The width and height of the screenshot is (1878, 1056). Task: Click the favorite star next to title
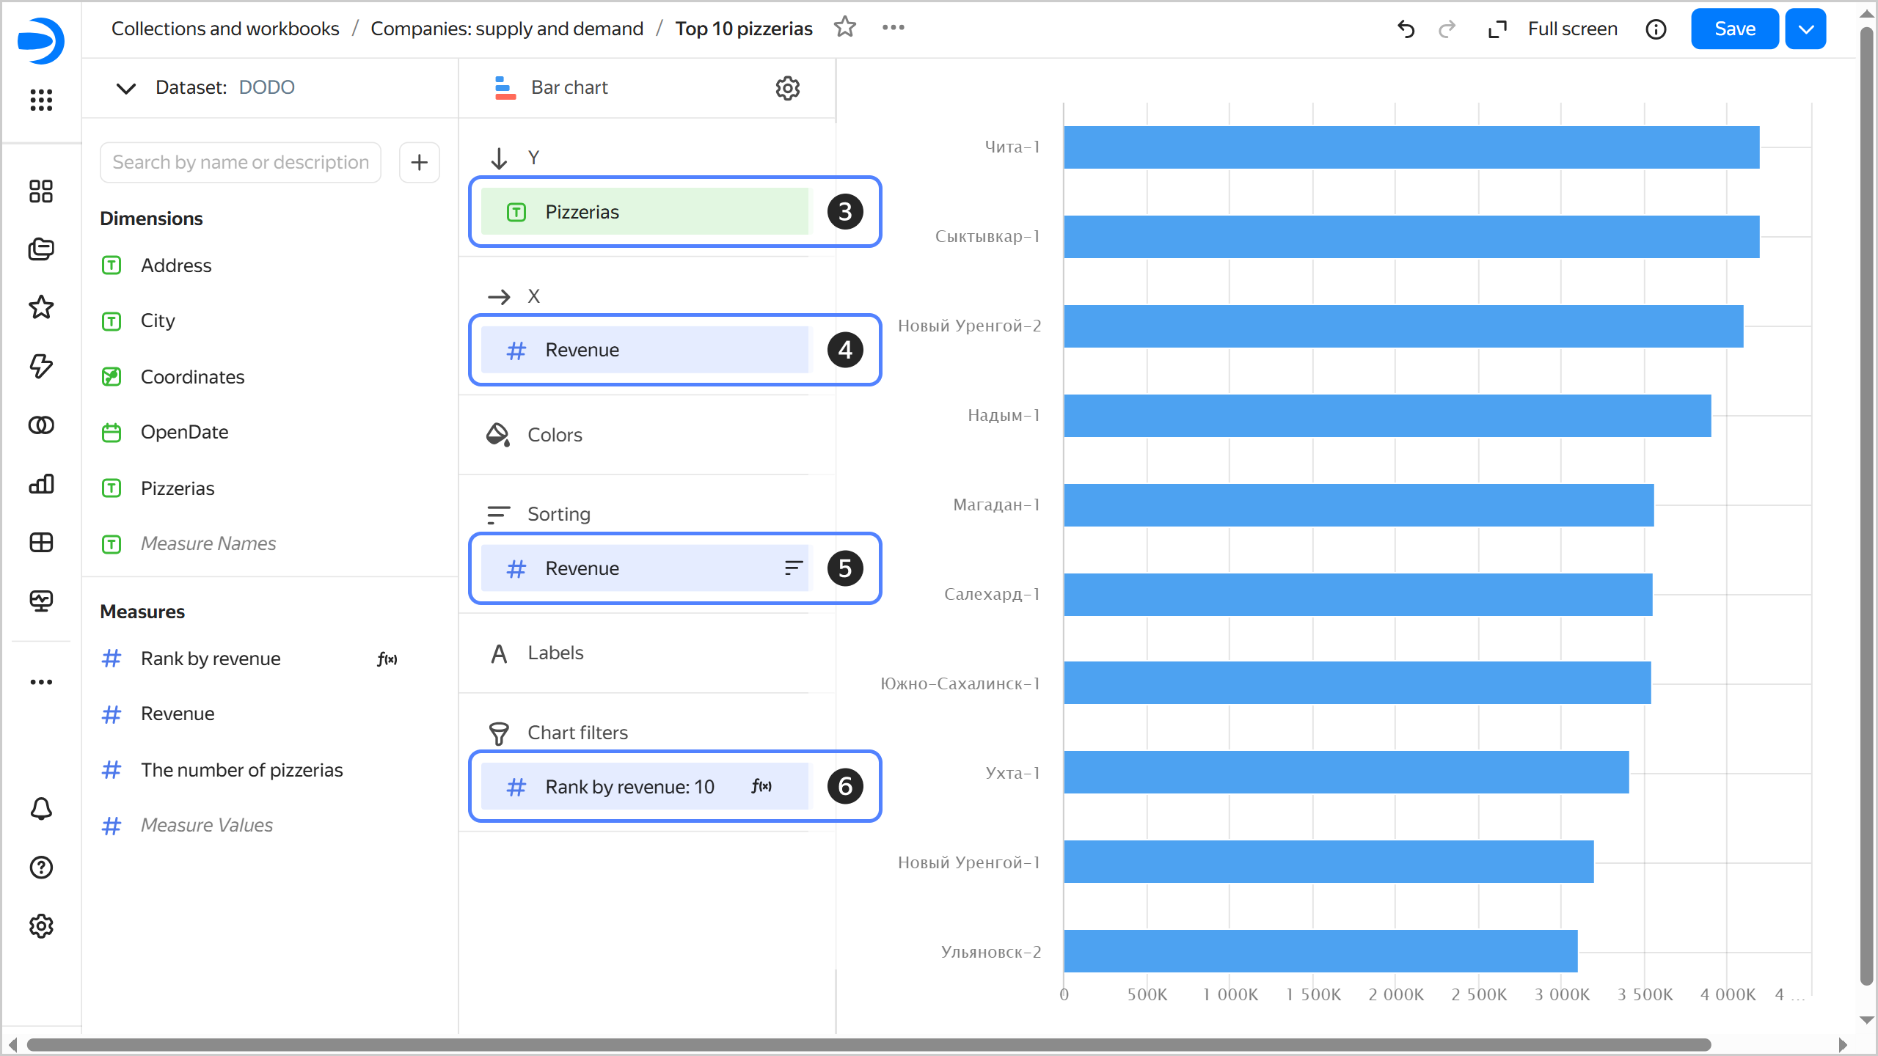pyautogui.click(x=845, y=28)
